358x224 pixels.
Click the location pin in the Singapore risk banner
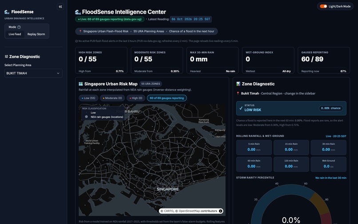pos(80,31)
